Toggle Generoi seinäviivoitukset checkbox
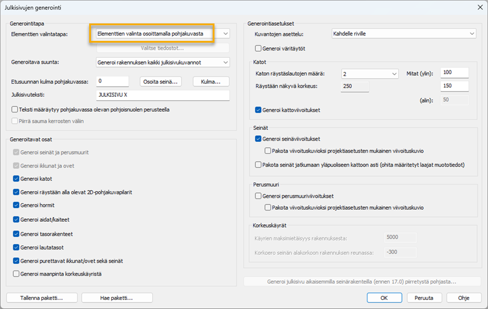The image size is (488, 309). click(258, 139)
